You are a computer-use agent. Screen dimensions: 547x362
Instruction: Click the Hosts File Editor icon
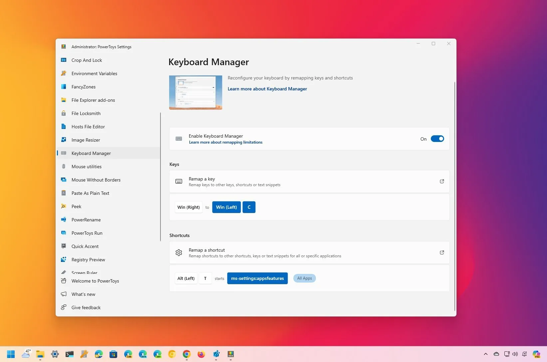[64, 127]
